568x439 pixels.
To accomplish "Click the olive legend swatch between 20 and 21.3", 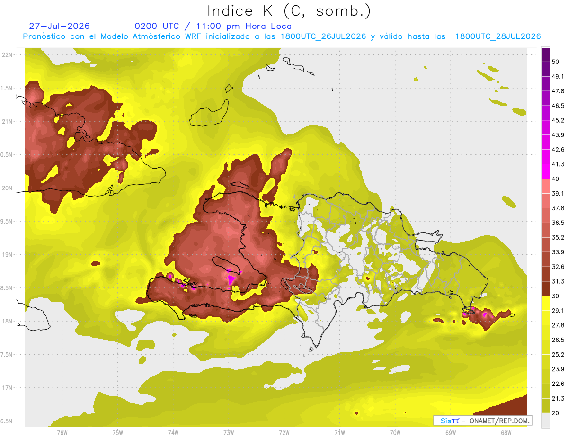I will tap(546, 405).
